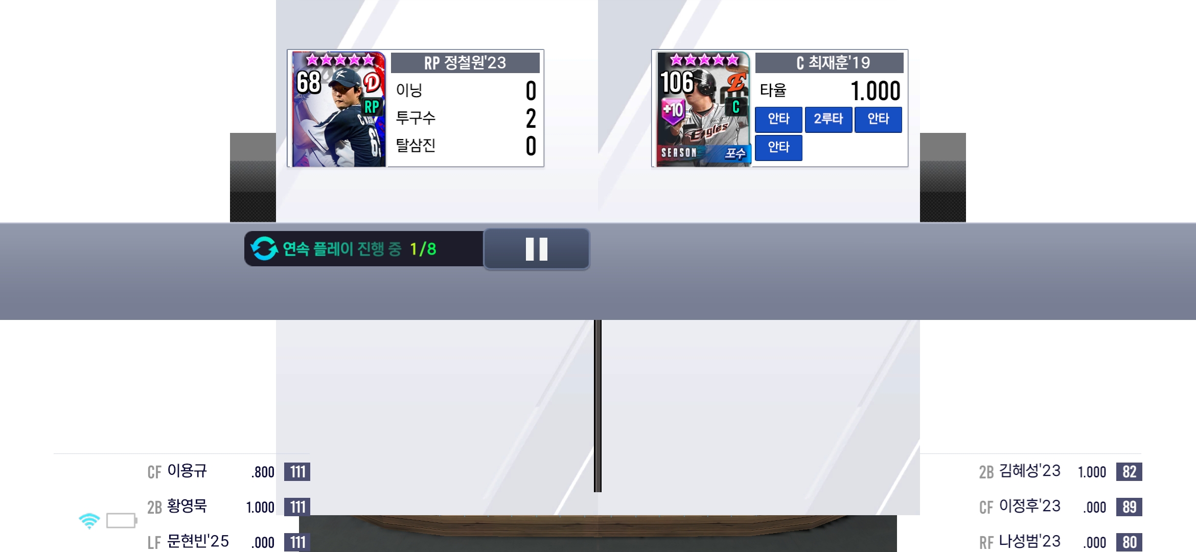Click the auto-play refresh cycle icon

pos(264,248)
